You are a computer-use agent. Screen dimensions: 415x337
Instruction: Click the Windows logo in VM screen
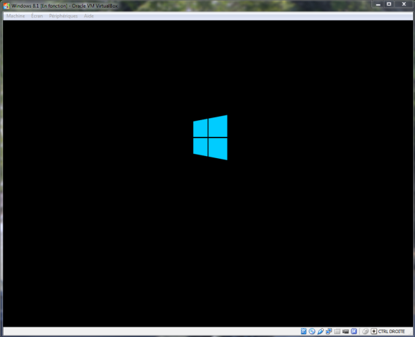click(x=210, y=137)
